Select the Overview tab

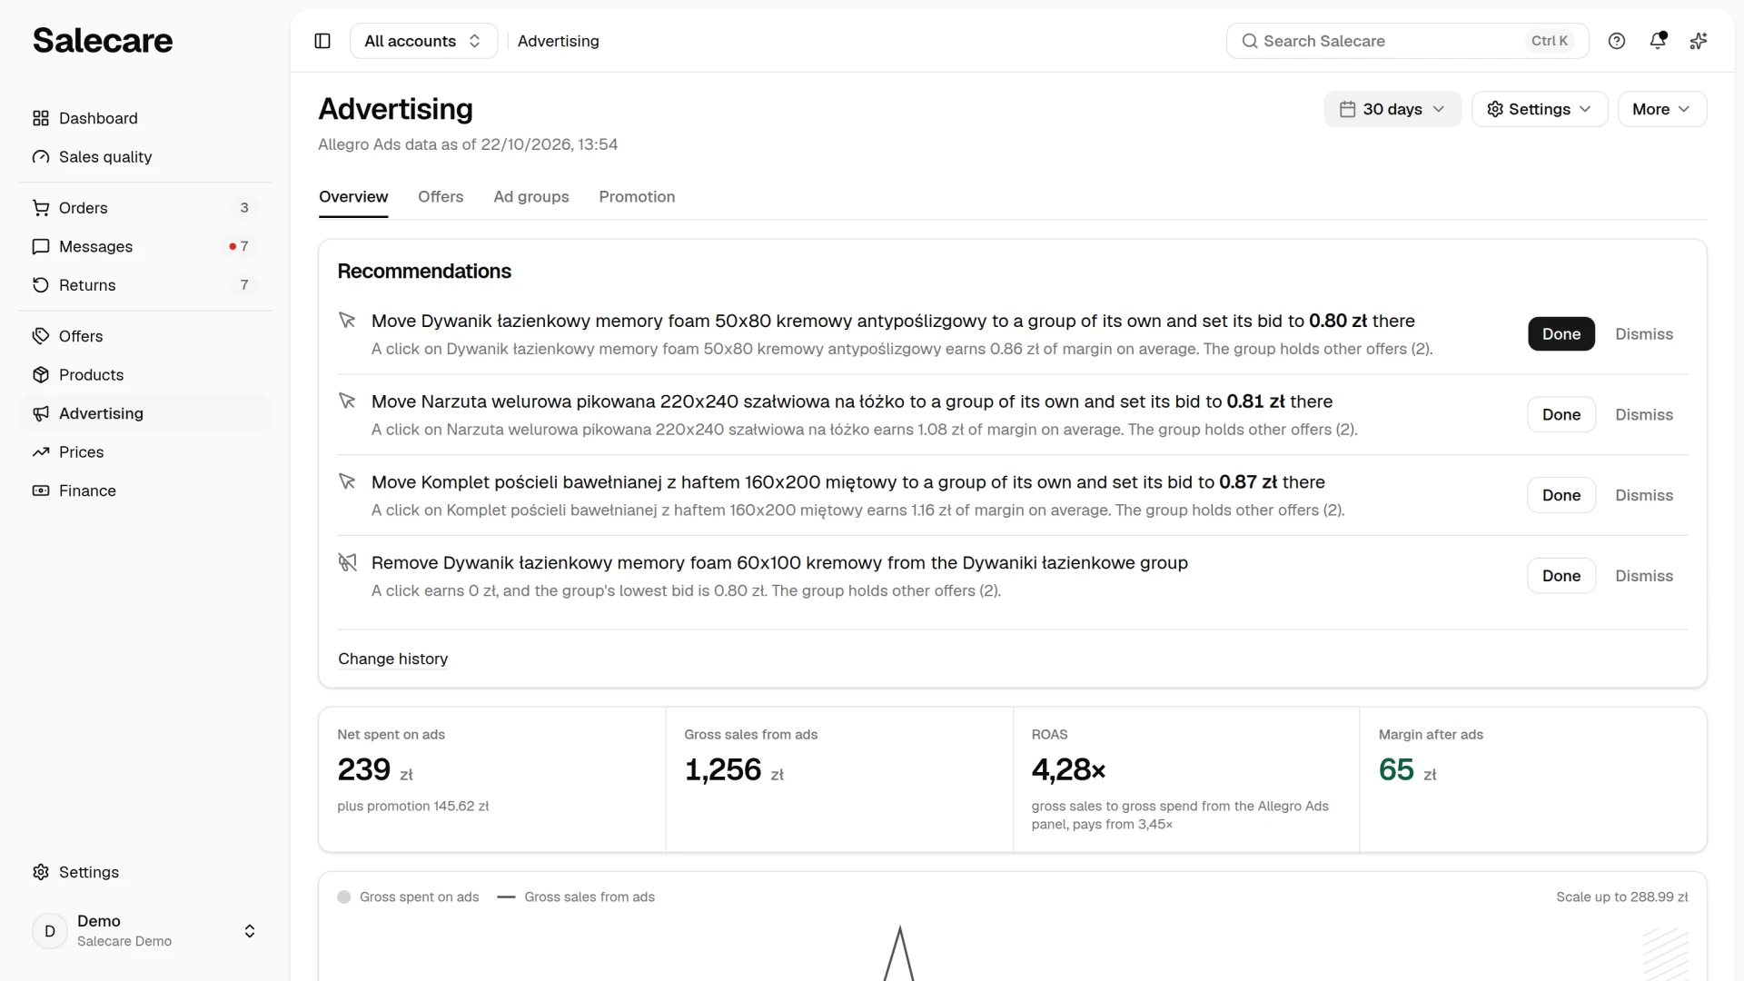tap(353, 197)
